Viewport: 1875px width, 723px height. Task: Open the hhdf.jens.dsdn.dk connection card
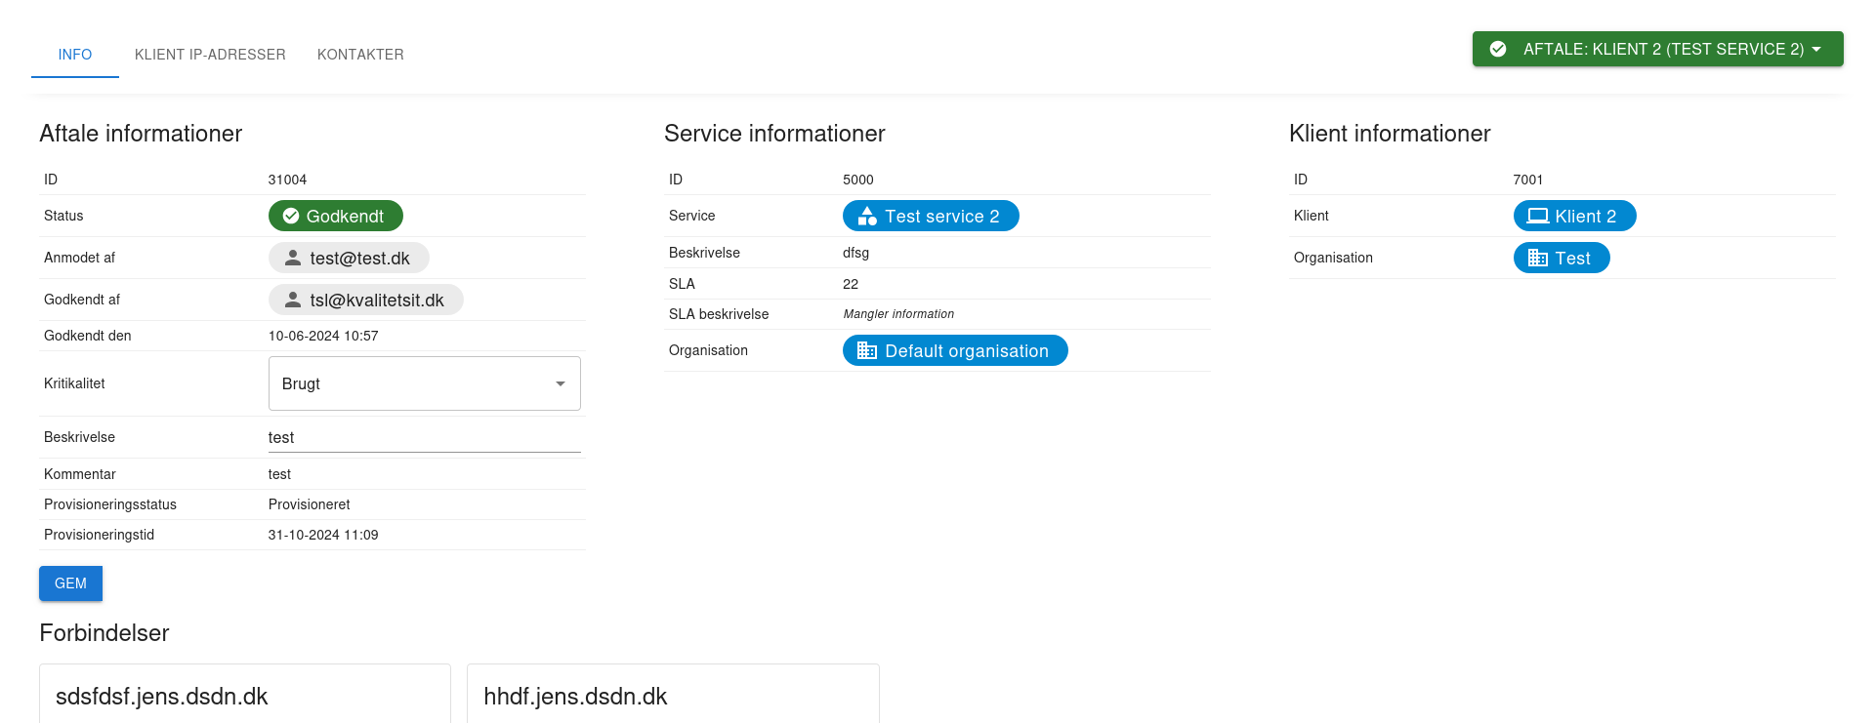673,696
